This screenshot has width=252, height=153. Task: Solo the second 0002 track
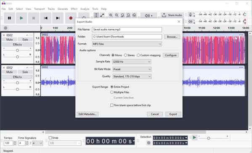pyautogui.click(x=25, y=72)
